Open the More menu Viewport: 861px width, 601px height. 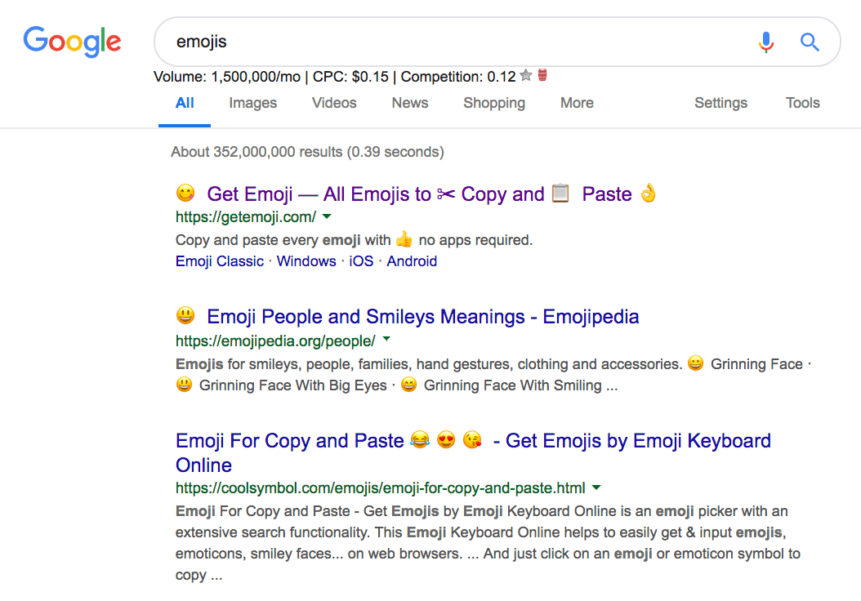577,103
